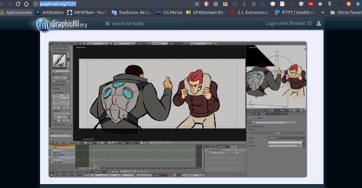This screenshot has width=362, height=188.
Task: Click the plus icon beside brush preview
Action: click(x=68, y=54)
